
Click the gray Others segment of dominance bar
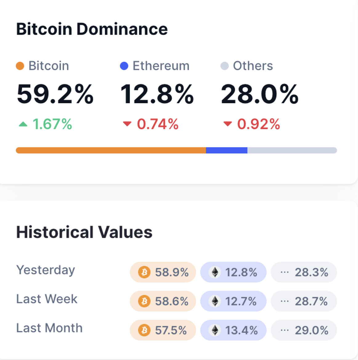click(292, 150)
